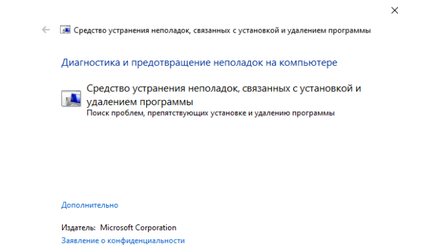
Task: Open the Дополнительно advanced options link
Action: point(90,205)
